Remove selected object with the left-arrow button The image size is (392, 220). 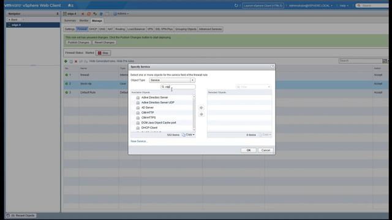[x=202, y=114]
